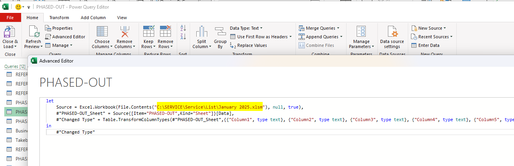Click the PHASED-OUT heading in Advanced Editor
Image resolution: width=514 pixels, height=166 pixels.
76,82
